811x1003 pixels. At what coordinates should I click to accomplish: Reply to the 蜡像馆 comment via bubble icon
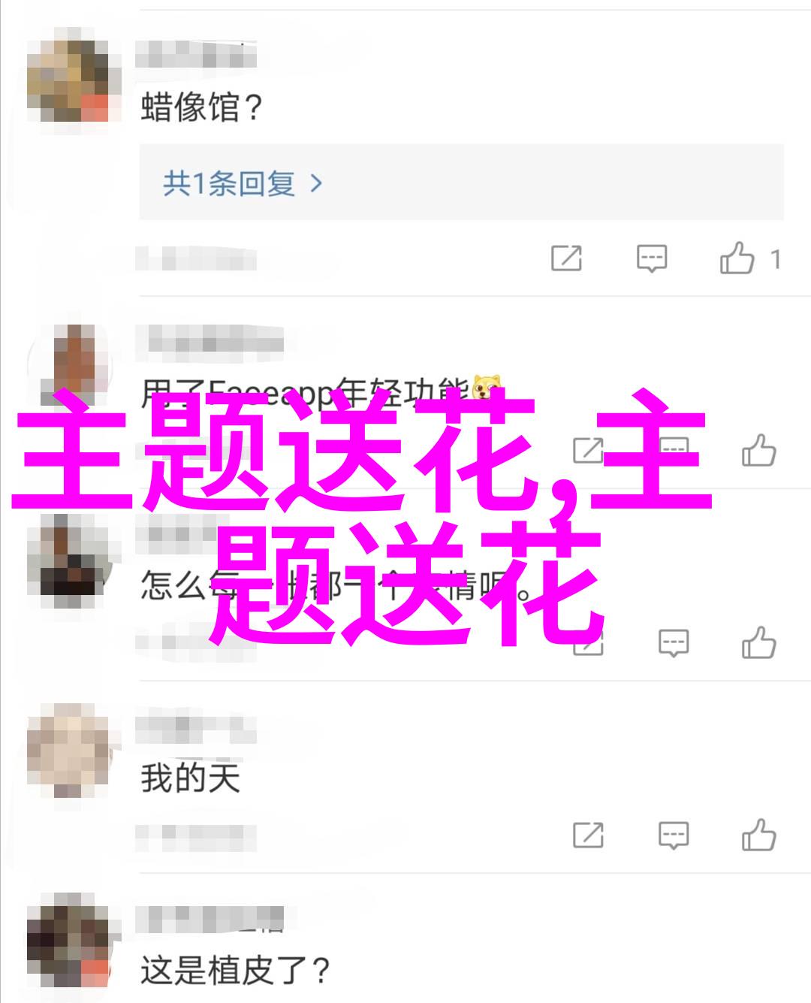[x=652, y=258]
